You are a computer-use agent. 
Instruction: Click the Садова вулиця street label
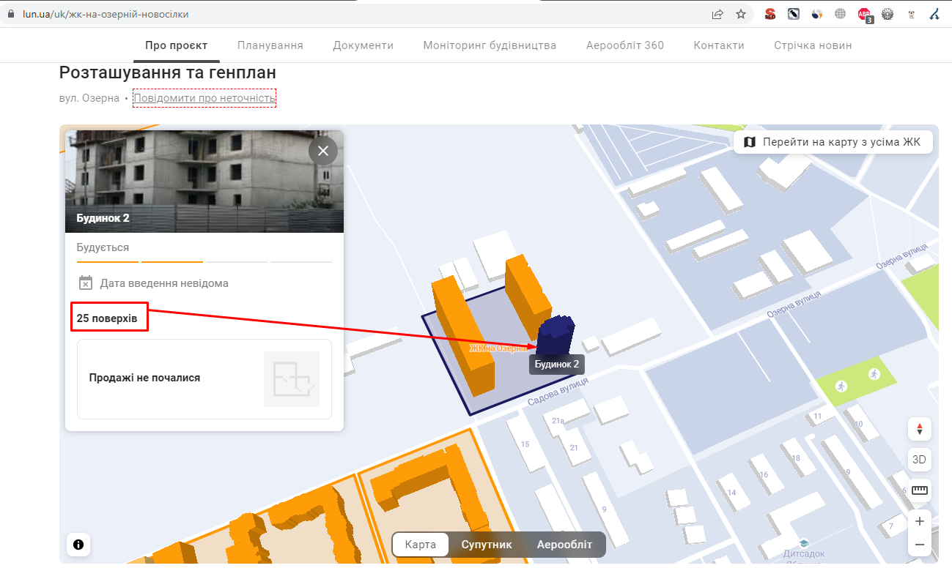(558, 392)
